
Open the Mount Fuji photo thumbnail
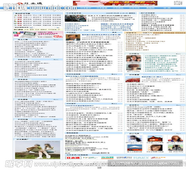tap(135, 148)
